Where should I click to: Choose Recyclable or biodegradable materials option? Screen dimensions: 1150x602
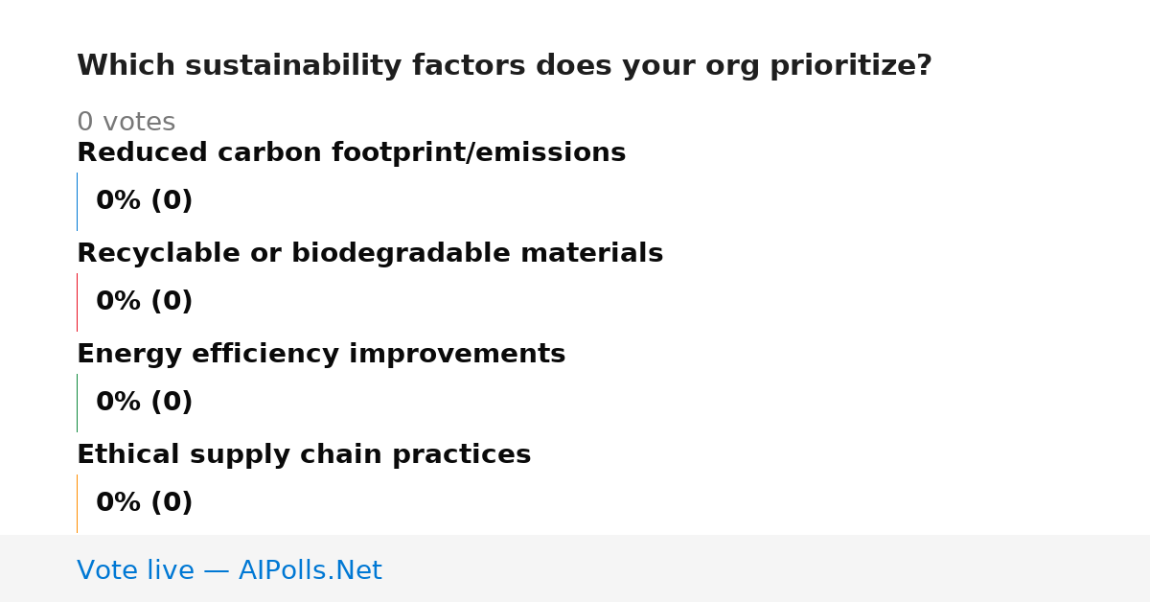coord(370,254)
